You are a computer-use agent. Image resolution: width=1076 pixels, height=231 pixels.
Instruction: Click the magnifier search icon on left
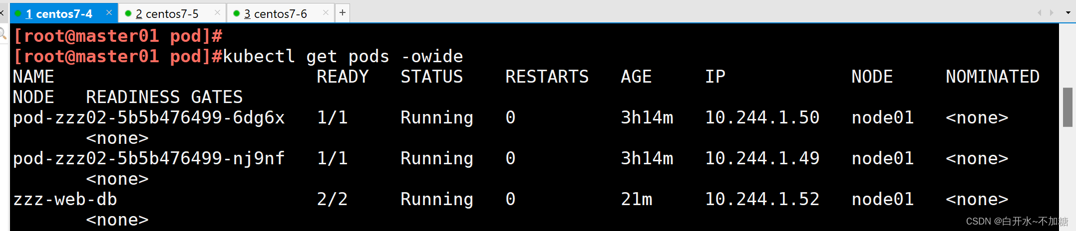point(3,34)
